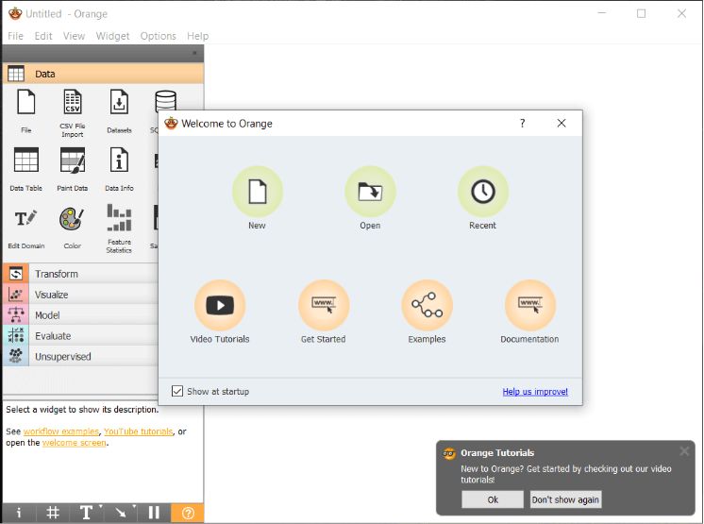Click Ok in Orange Tutorials notification
Viewport: 704px width, 524px height.
[493, 499]
